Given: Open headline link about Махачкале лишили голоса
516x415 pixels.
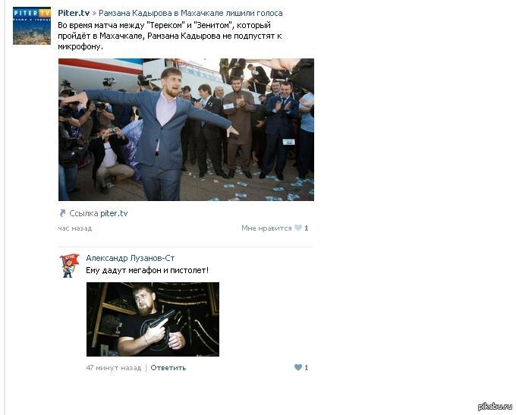Looking at the screenshot, I should [190, 13].
